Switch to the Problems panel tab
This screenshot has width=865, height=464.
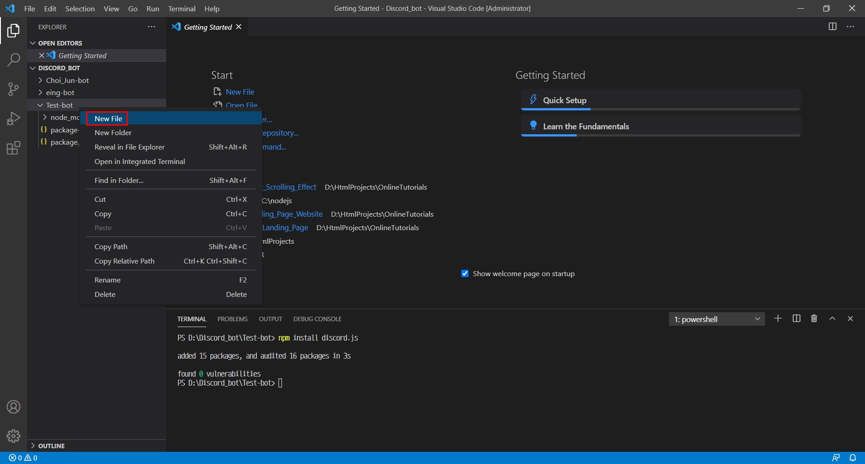(232, 319)
